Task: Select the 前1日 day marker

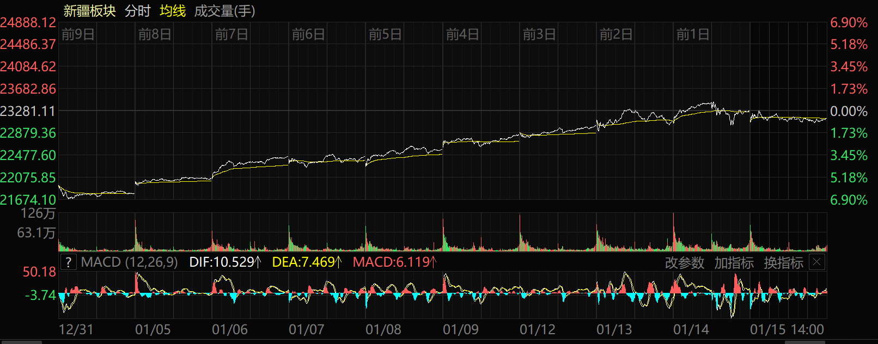Action: coord(693,35)
